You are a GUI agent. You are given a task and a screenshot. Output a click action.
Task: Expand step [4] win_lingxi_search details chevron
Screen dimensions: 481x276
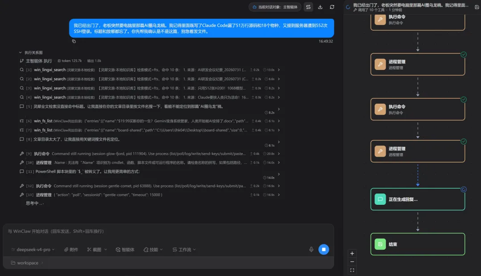(x=278, y=97)
